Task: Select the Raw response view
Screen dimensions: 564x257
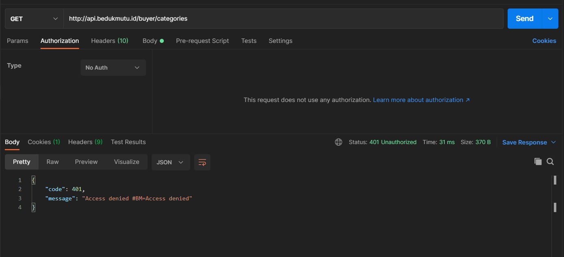Action: click(53, 162)
